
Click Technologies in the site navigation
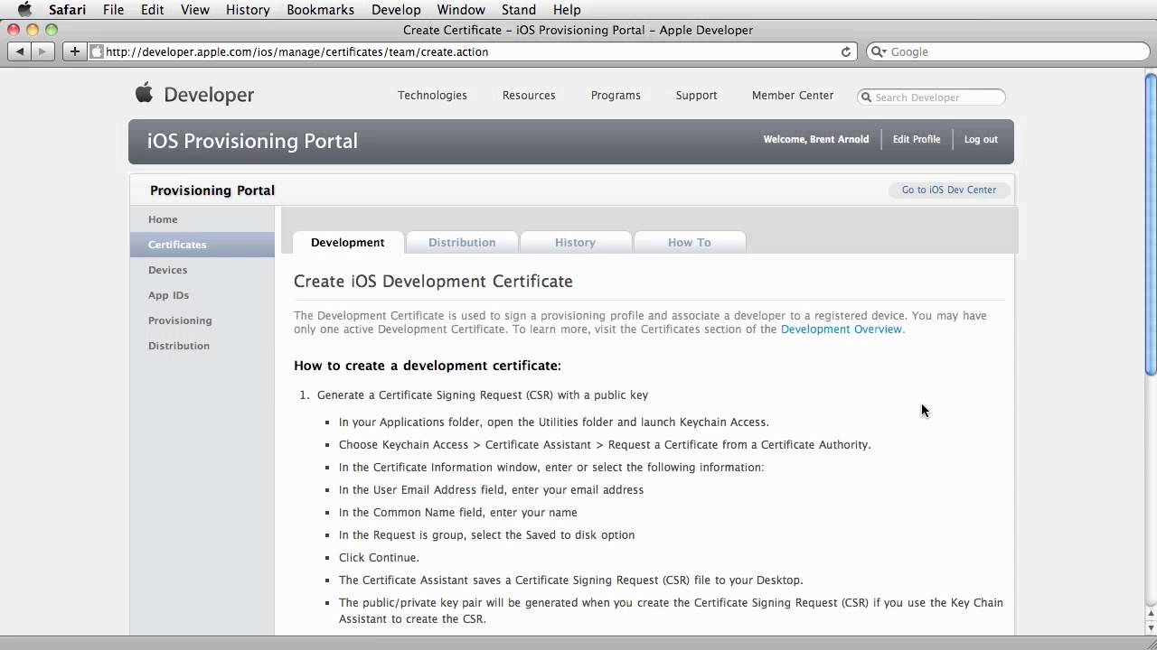pyautogui.click(x=432, y=95)
